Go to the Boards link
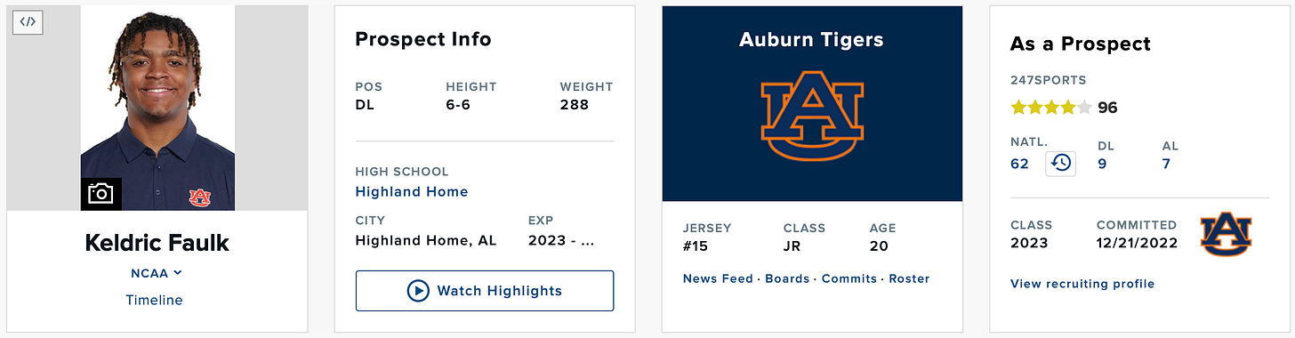This screenshot has width=1295, height=338. tap(787, 278)
